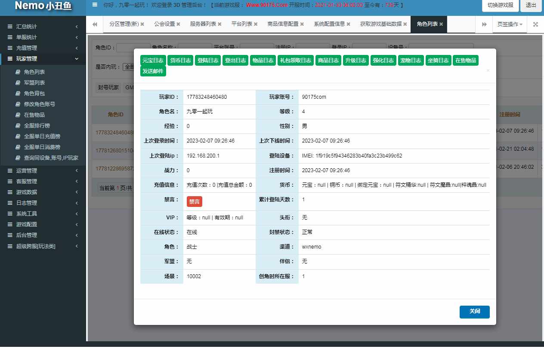The width and height of the screenshot is (544, 349).
Task: Toggle the red 禁言 mute status badge
Action: pos(194,201)
